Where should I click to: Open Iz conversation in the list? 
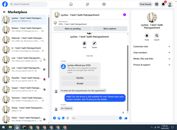[x=24, y=50]
